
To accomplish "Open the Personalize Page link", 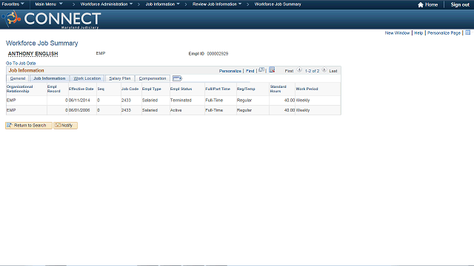I will (444, 33).
